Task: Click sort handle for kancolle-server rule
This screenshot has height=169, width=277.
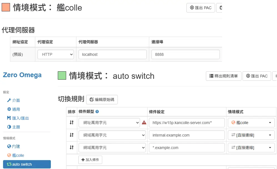Action: [x=72, y=122]
